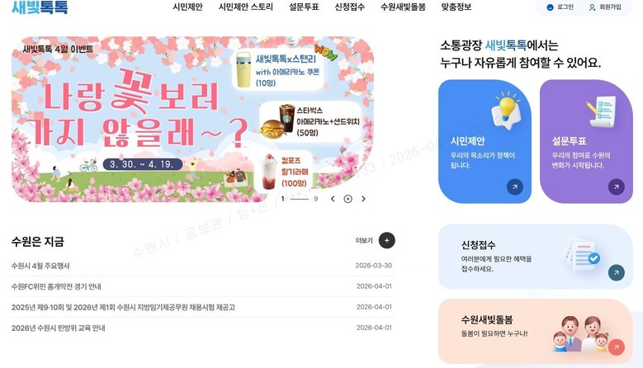
Task: Open 수원시 4월 주요행사 notice
Action: coord(40,266)
